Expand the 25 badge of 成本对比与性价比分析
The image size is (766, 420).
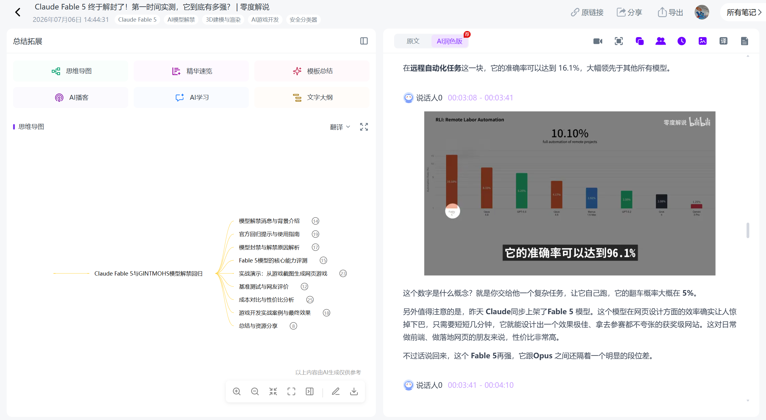(310, 300)
